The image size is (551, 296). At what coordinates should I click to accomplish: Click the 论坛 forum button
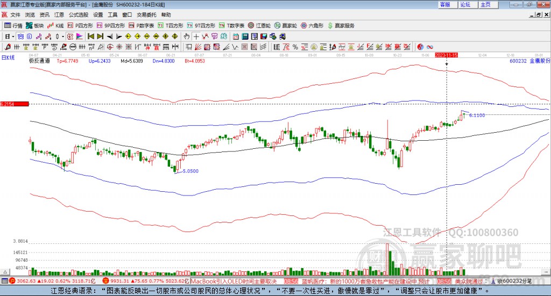468,4
